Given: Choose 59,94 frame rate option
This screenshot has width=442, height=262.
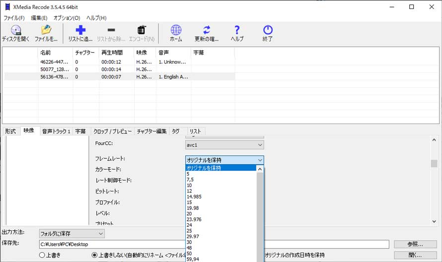Looking at the screenshot, I should (x=221, y=259).
